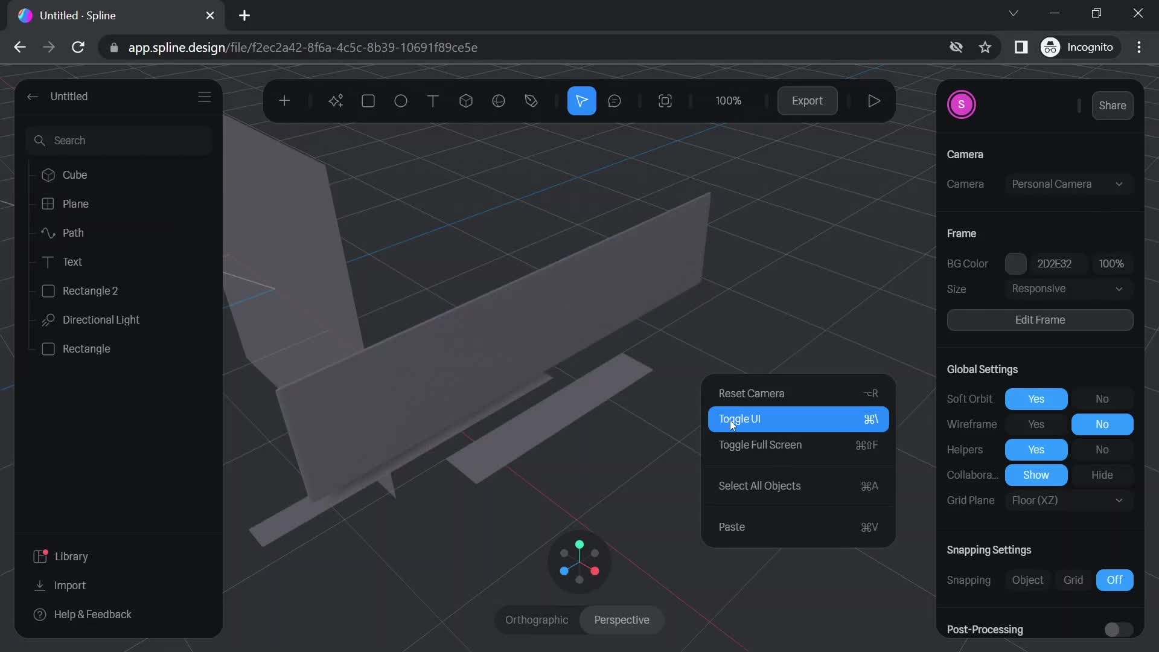This screenshot has height=652, width=1159.
Task: Set Soft Orbit to No
Action: pos(1102,399)
